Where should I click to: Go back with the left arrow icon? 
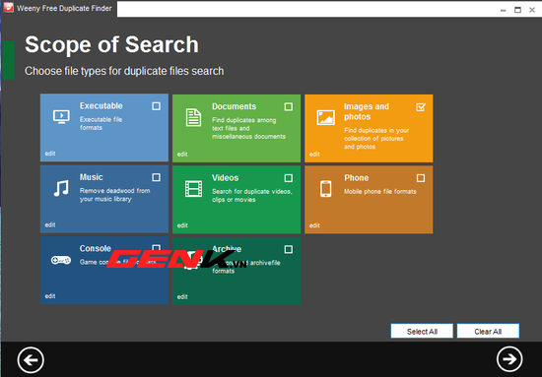point(31,359)
